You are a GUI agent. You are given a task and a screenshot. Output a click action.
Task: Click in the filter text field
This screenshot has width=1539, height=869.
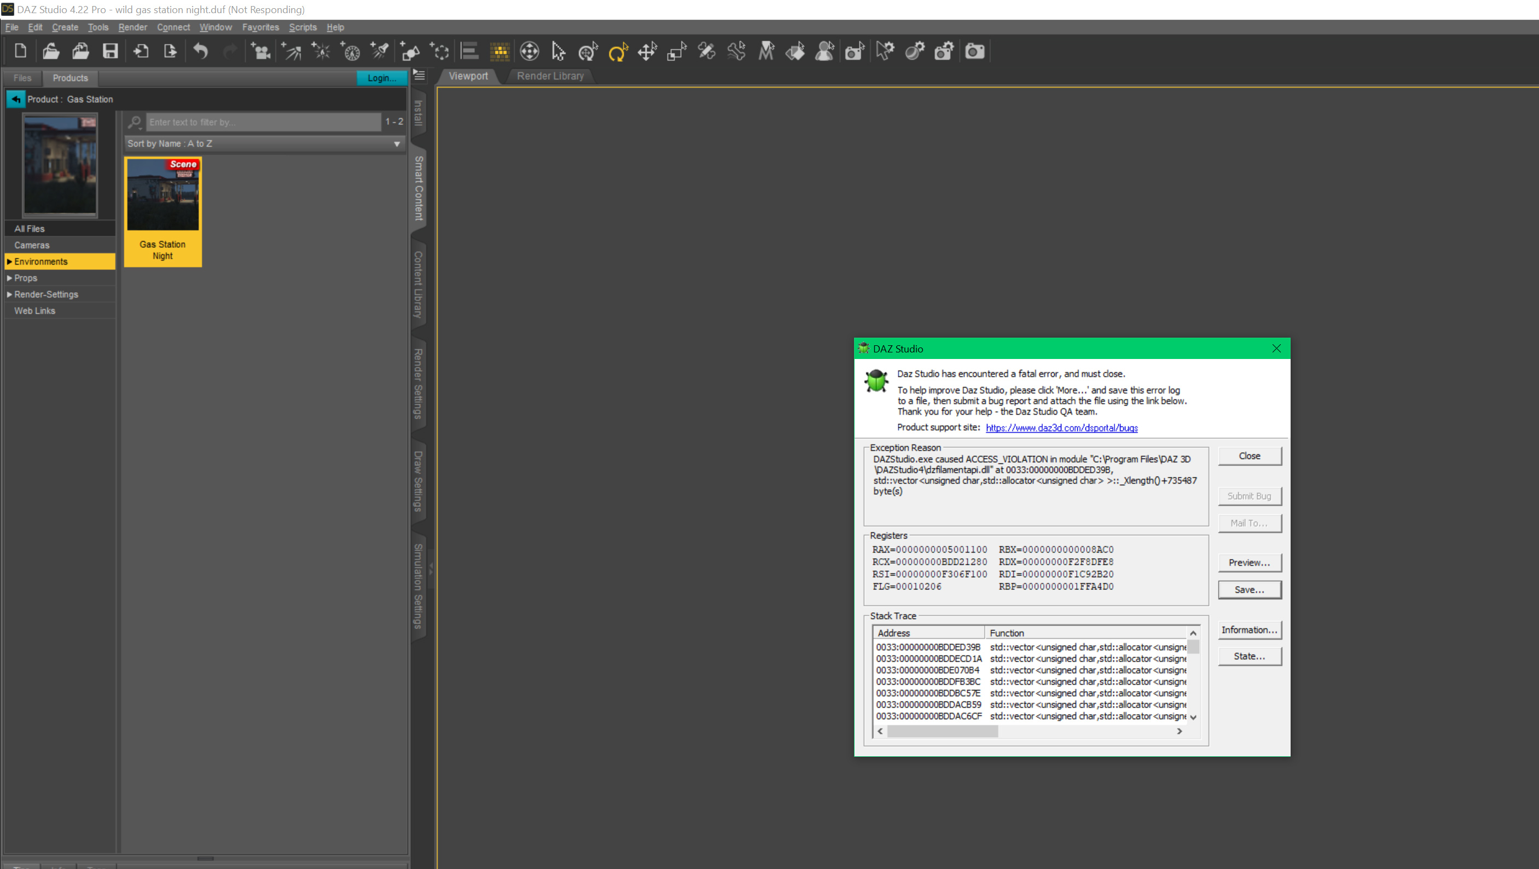pos(263,122)
